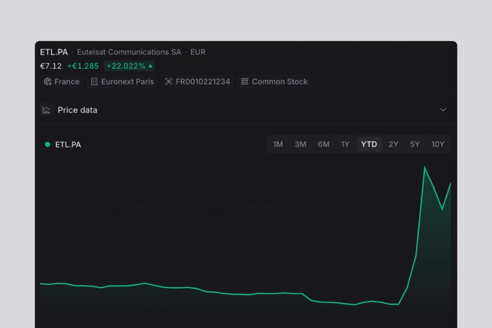Select the 2Y time range
Viewport: 492px width, 328px height.
coord(394,144)
